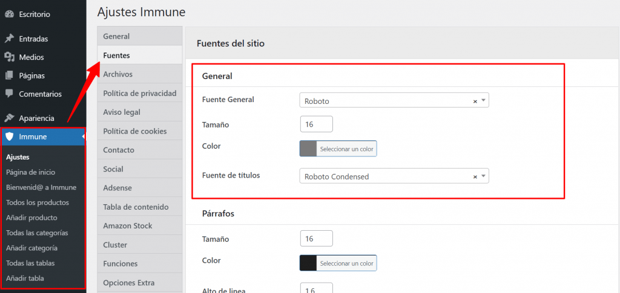Open Medios via its media icon
620x293 pixels.
9,57
